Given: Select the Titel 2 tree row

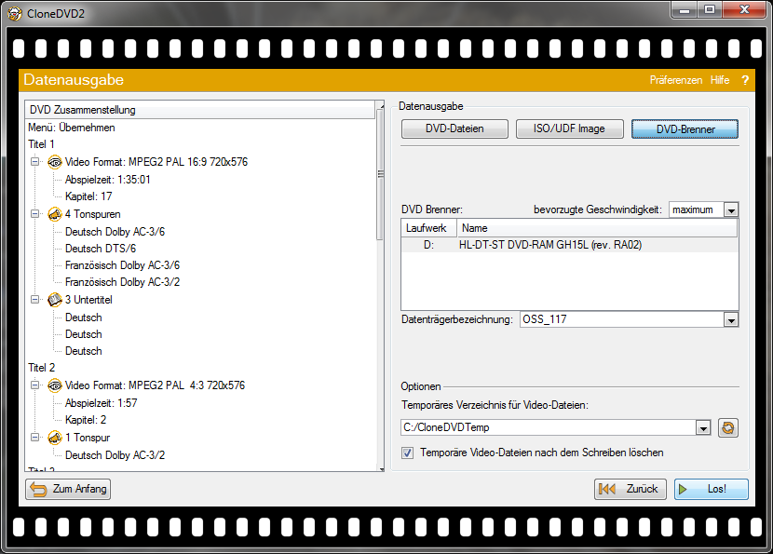Looking at the screenshot, I should click(x=41, y=368).
